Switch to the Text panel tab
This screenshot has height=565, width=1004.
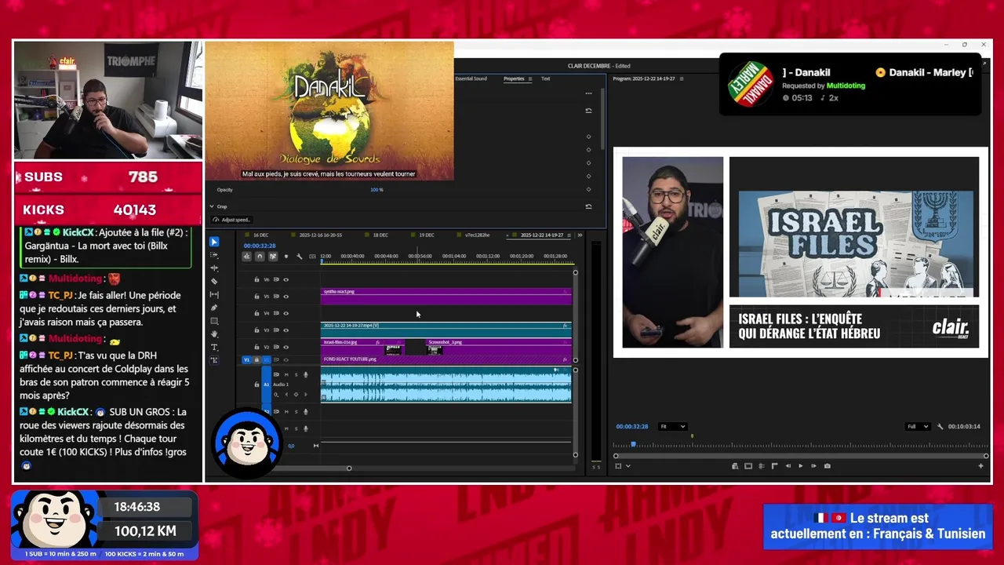[545, 78]
